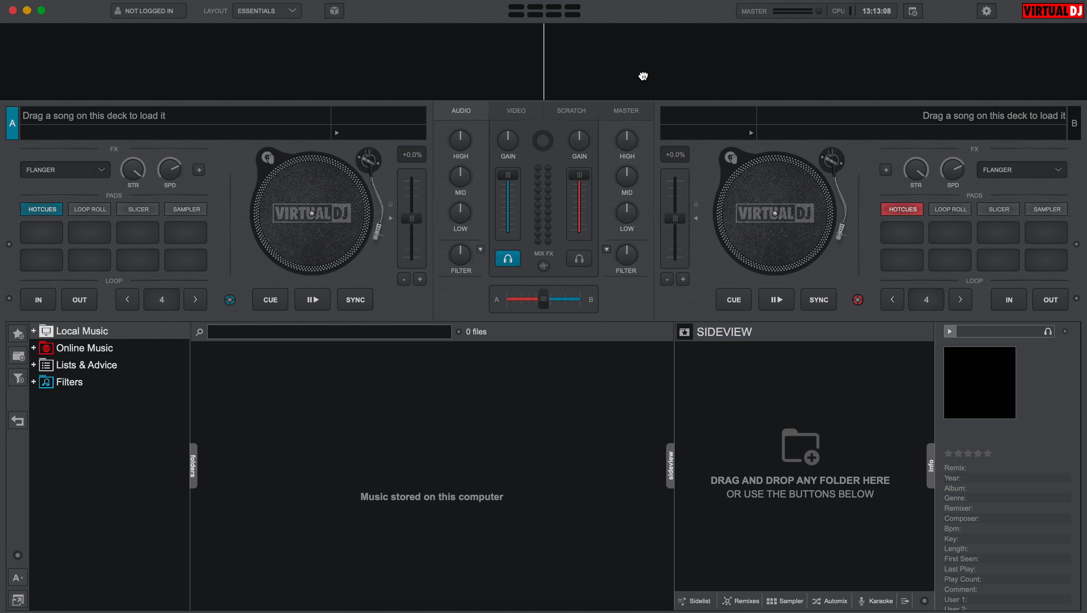Open deck B filter effect dropdown arrow
1087x613 pixels.
607,250
